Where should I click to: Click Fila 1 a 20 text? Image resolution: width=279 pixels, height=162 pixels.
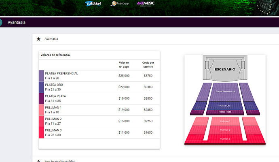tap(52, 78)
